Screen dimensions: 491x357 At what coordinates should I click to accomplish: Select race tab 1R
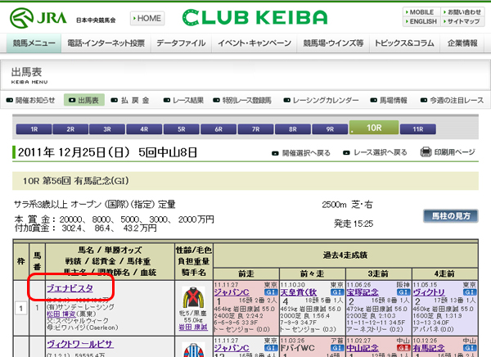[x=34, y=129]
